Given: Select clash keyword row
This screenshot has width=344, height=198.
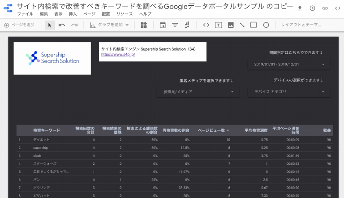Looking at the screenshot, I should point(175,156).
